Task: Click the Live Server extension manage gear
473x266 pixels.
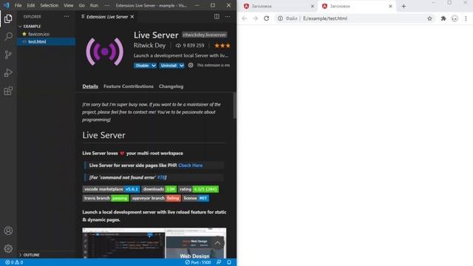Action: point(191,65)
